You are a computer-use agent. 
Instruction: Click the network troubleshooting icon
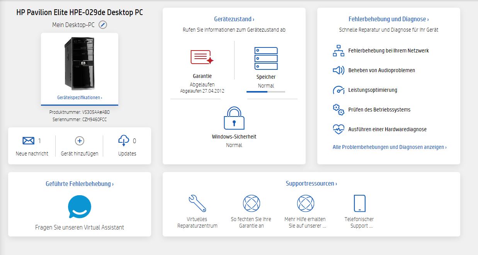click(x=339, y=51)
